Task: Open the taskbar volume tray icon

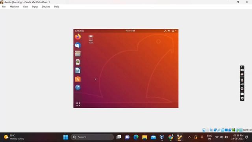Action: [222, 137]
